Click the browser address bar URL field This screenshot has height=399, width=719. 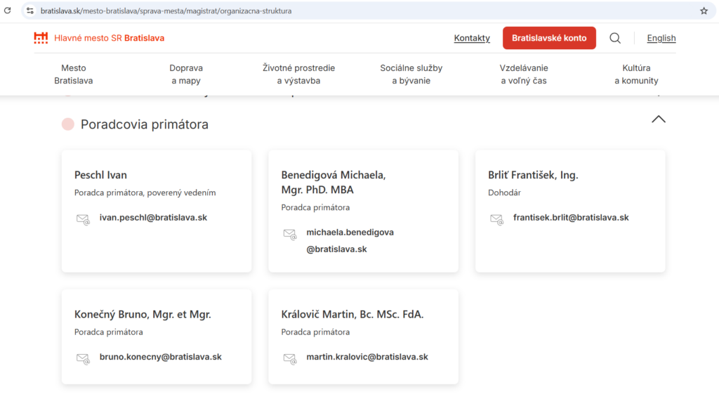(x=351, y=11)
